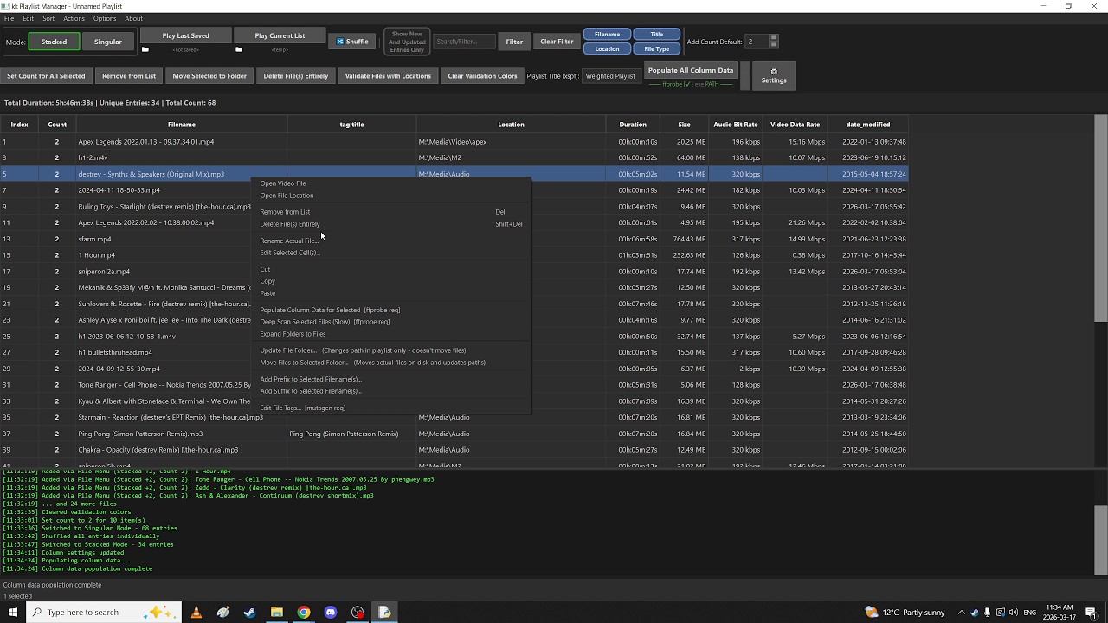This screenshot has height=623, width=1108.
Task: Open the Edit menu
Action: [x=29, y=18]
